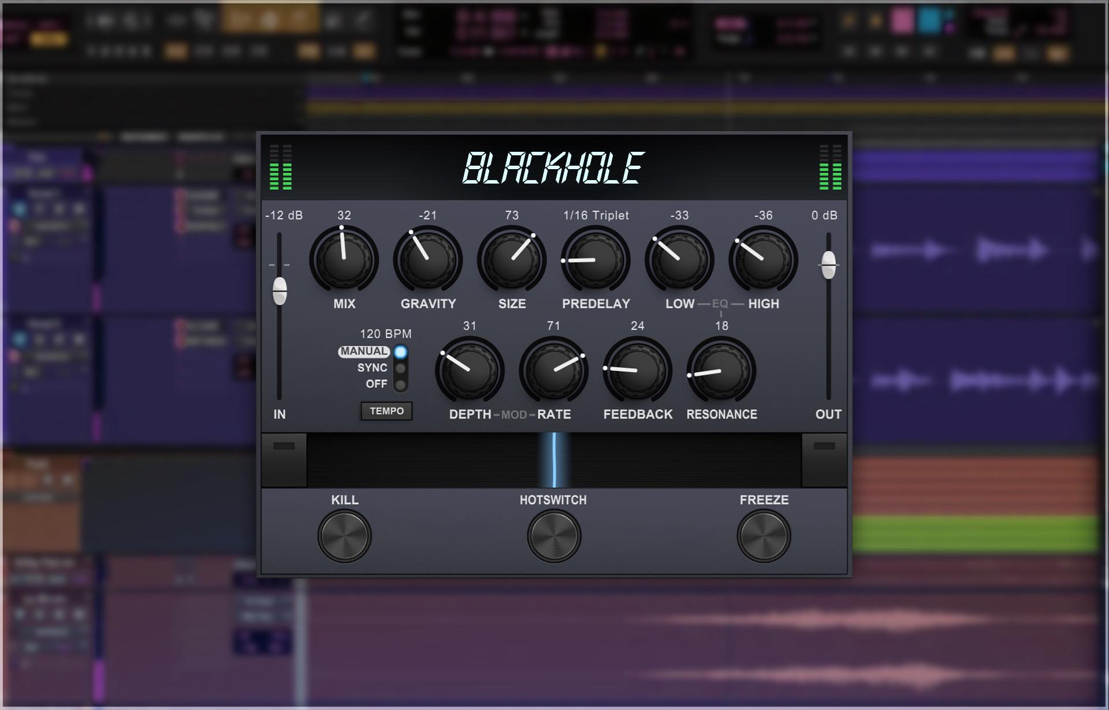Click the LOW EQ value -33
Image resolution: width=1109 pixels, height=710 pixels.
[x=679, y=215]
